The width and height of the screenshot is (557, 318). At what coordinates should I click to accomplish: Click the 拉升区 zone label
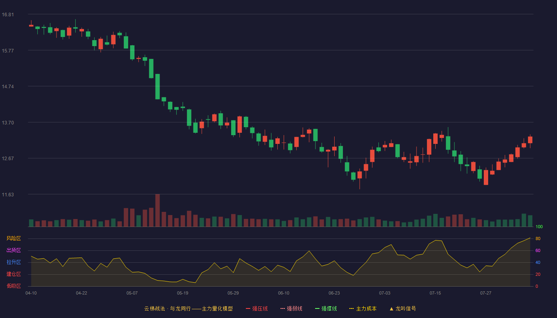pos(14,262)
